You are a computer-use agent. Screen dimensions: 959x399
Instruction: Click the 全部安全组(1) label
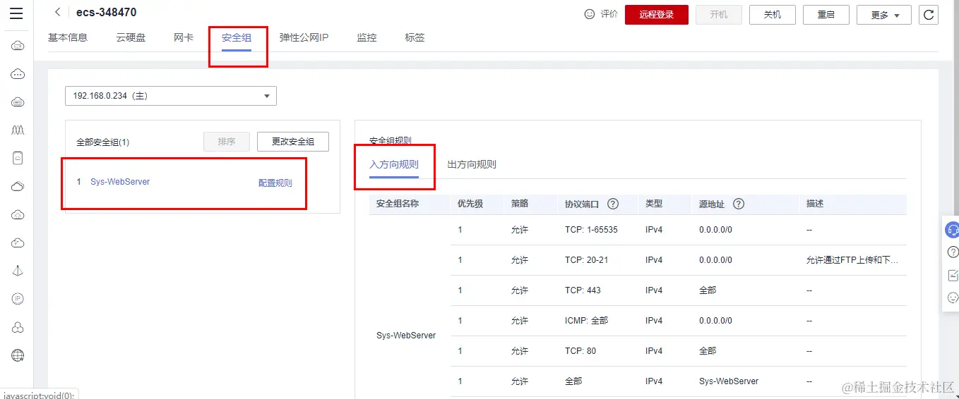102,142
